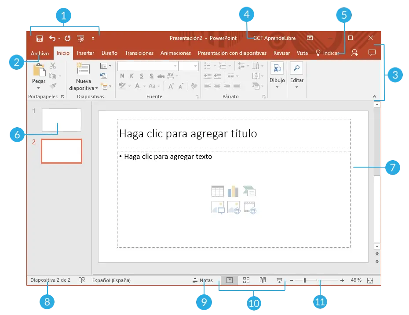Click the Save icon in Quick Access toolbar

pyautogui.click(x=39, y=38)
